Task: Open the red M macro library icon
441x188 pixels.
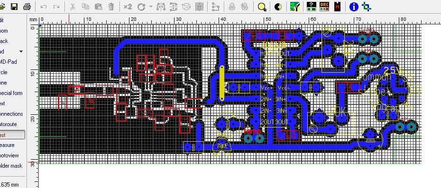Action: click(338, 7)
